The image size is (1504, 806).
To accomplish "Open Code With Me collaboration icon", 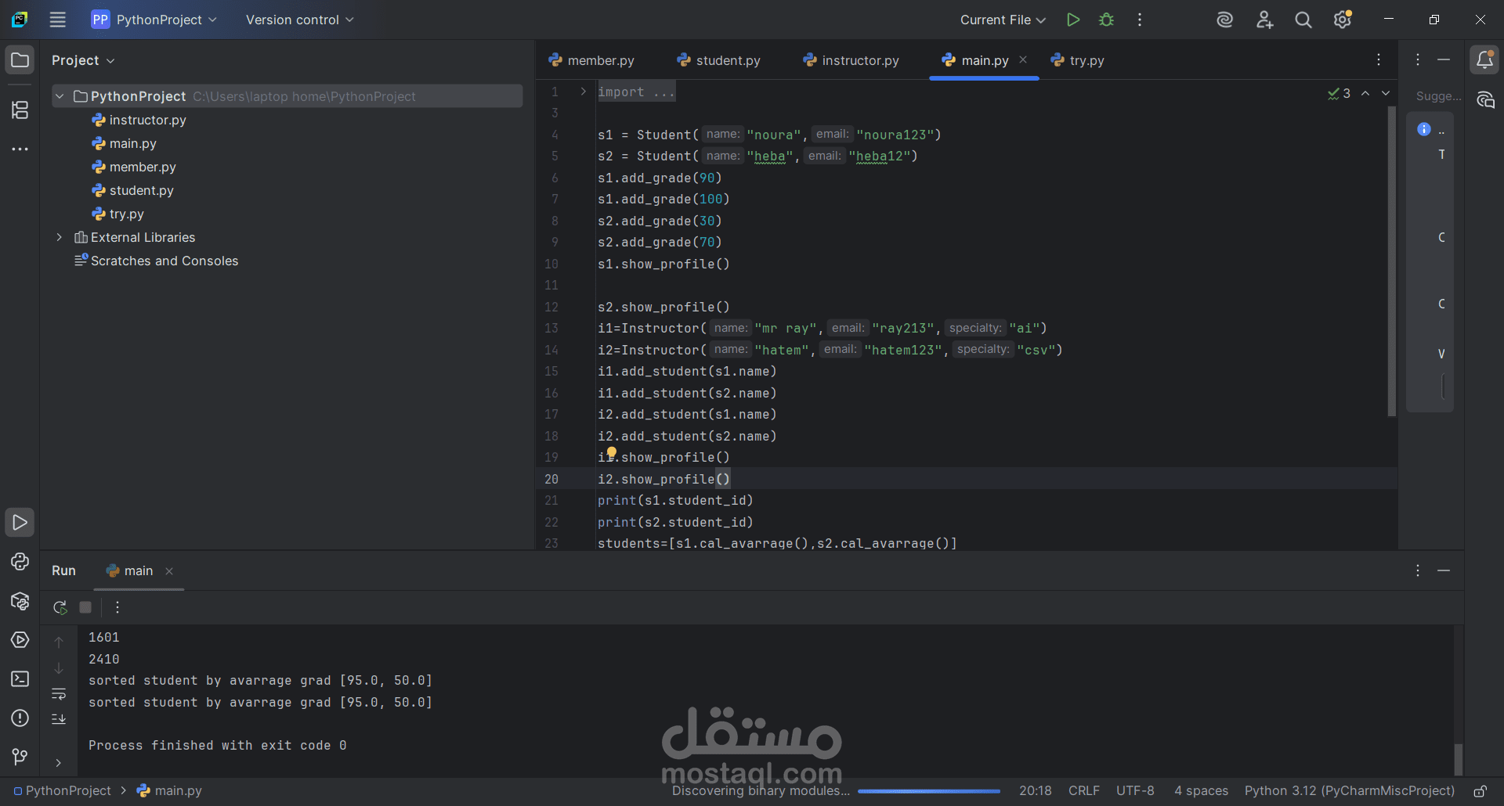I will tap(1264, 20).
